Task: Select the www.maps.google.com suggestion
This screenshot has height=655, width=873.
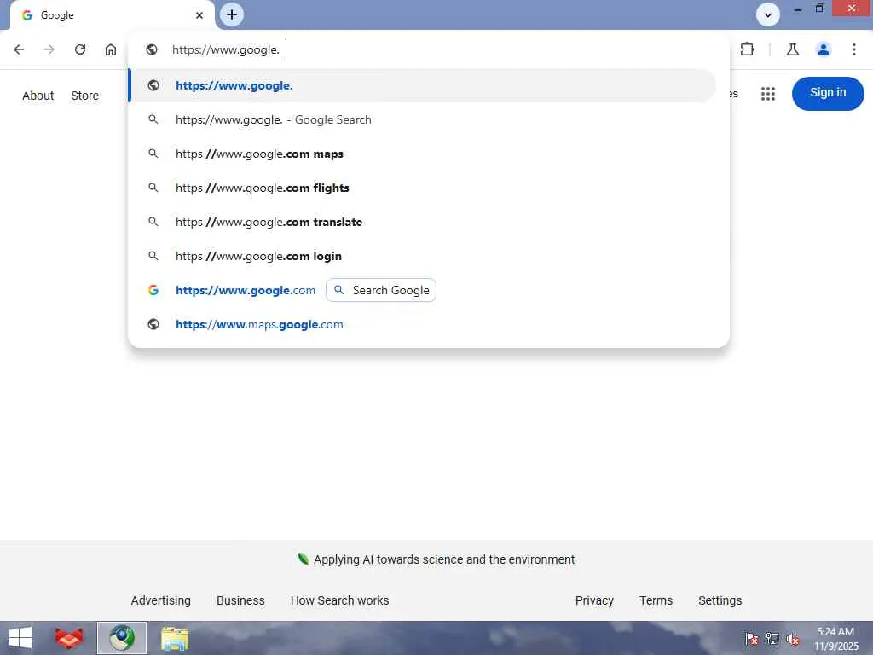Action: (x=423, y=324)
